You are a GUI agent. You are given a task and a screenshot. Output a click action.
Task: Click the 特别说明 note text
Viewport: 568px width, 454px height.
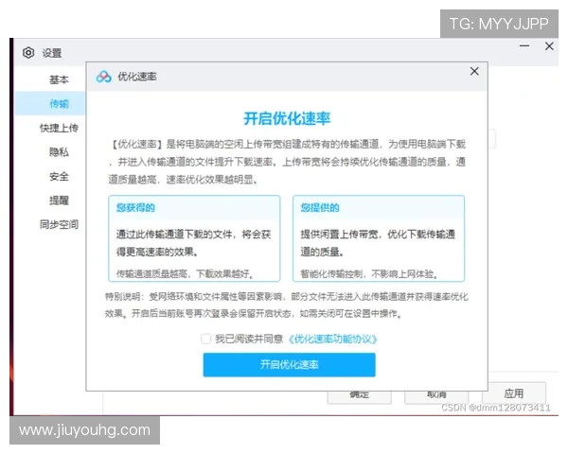(x=286, y=305)
